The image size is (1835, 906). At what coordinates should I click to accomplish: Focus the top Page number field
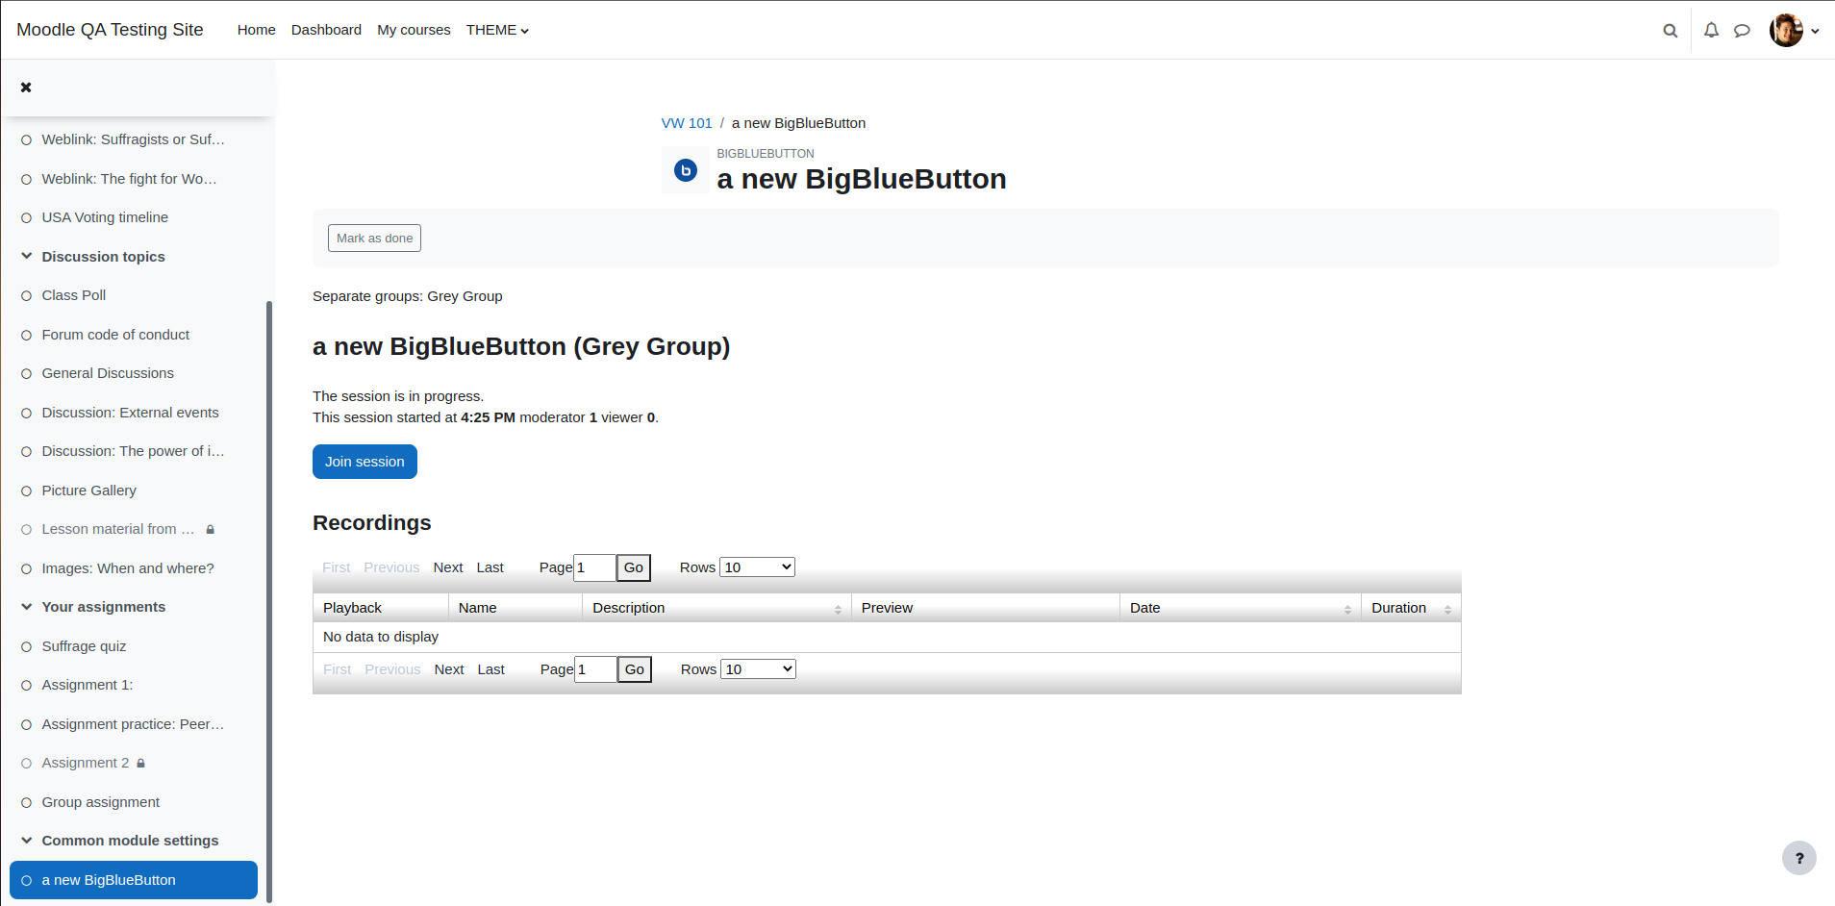point(594,567)
